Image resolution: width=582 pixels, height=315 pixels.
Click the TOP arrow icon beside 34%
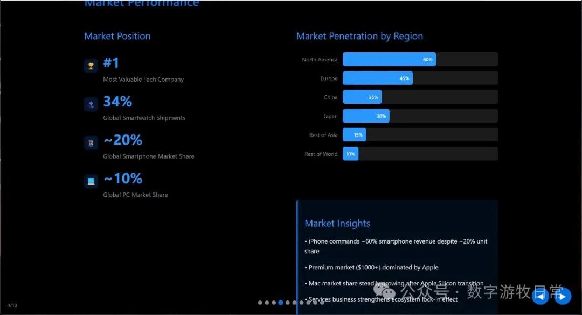coord(91,104)
